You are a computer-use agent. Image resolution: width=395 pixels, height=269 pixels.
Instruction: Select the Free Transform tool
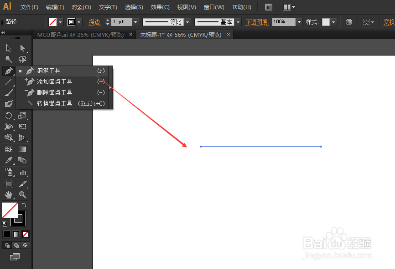[22, 126]
